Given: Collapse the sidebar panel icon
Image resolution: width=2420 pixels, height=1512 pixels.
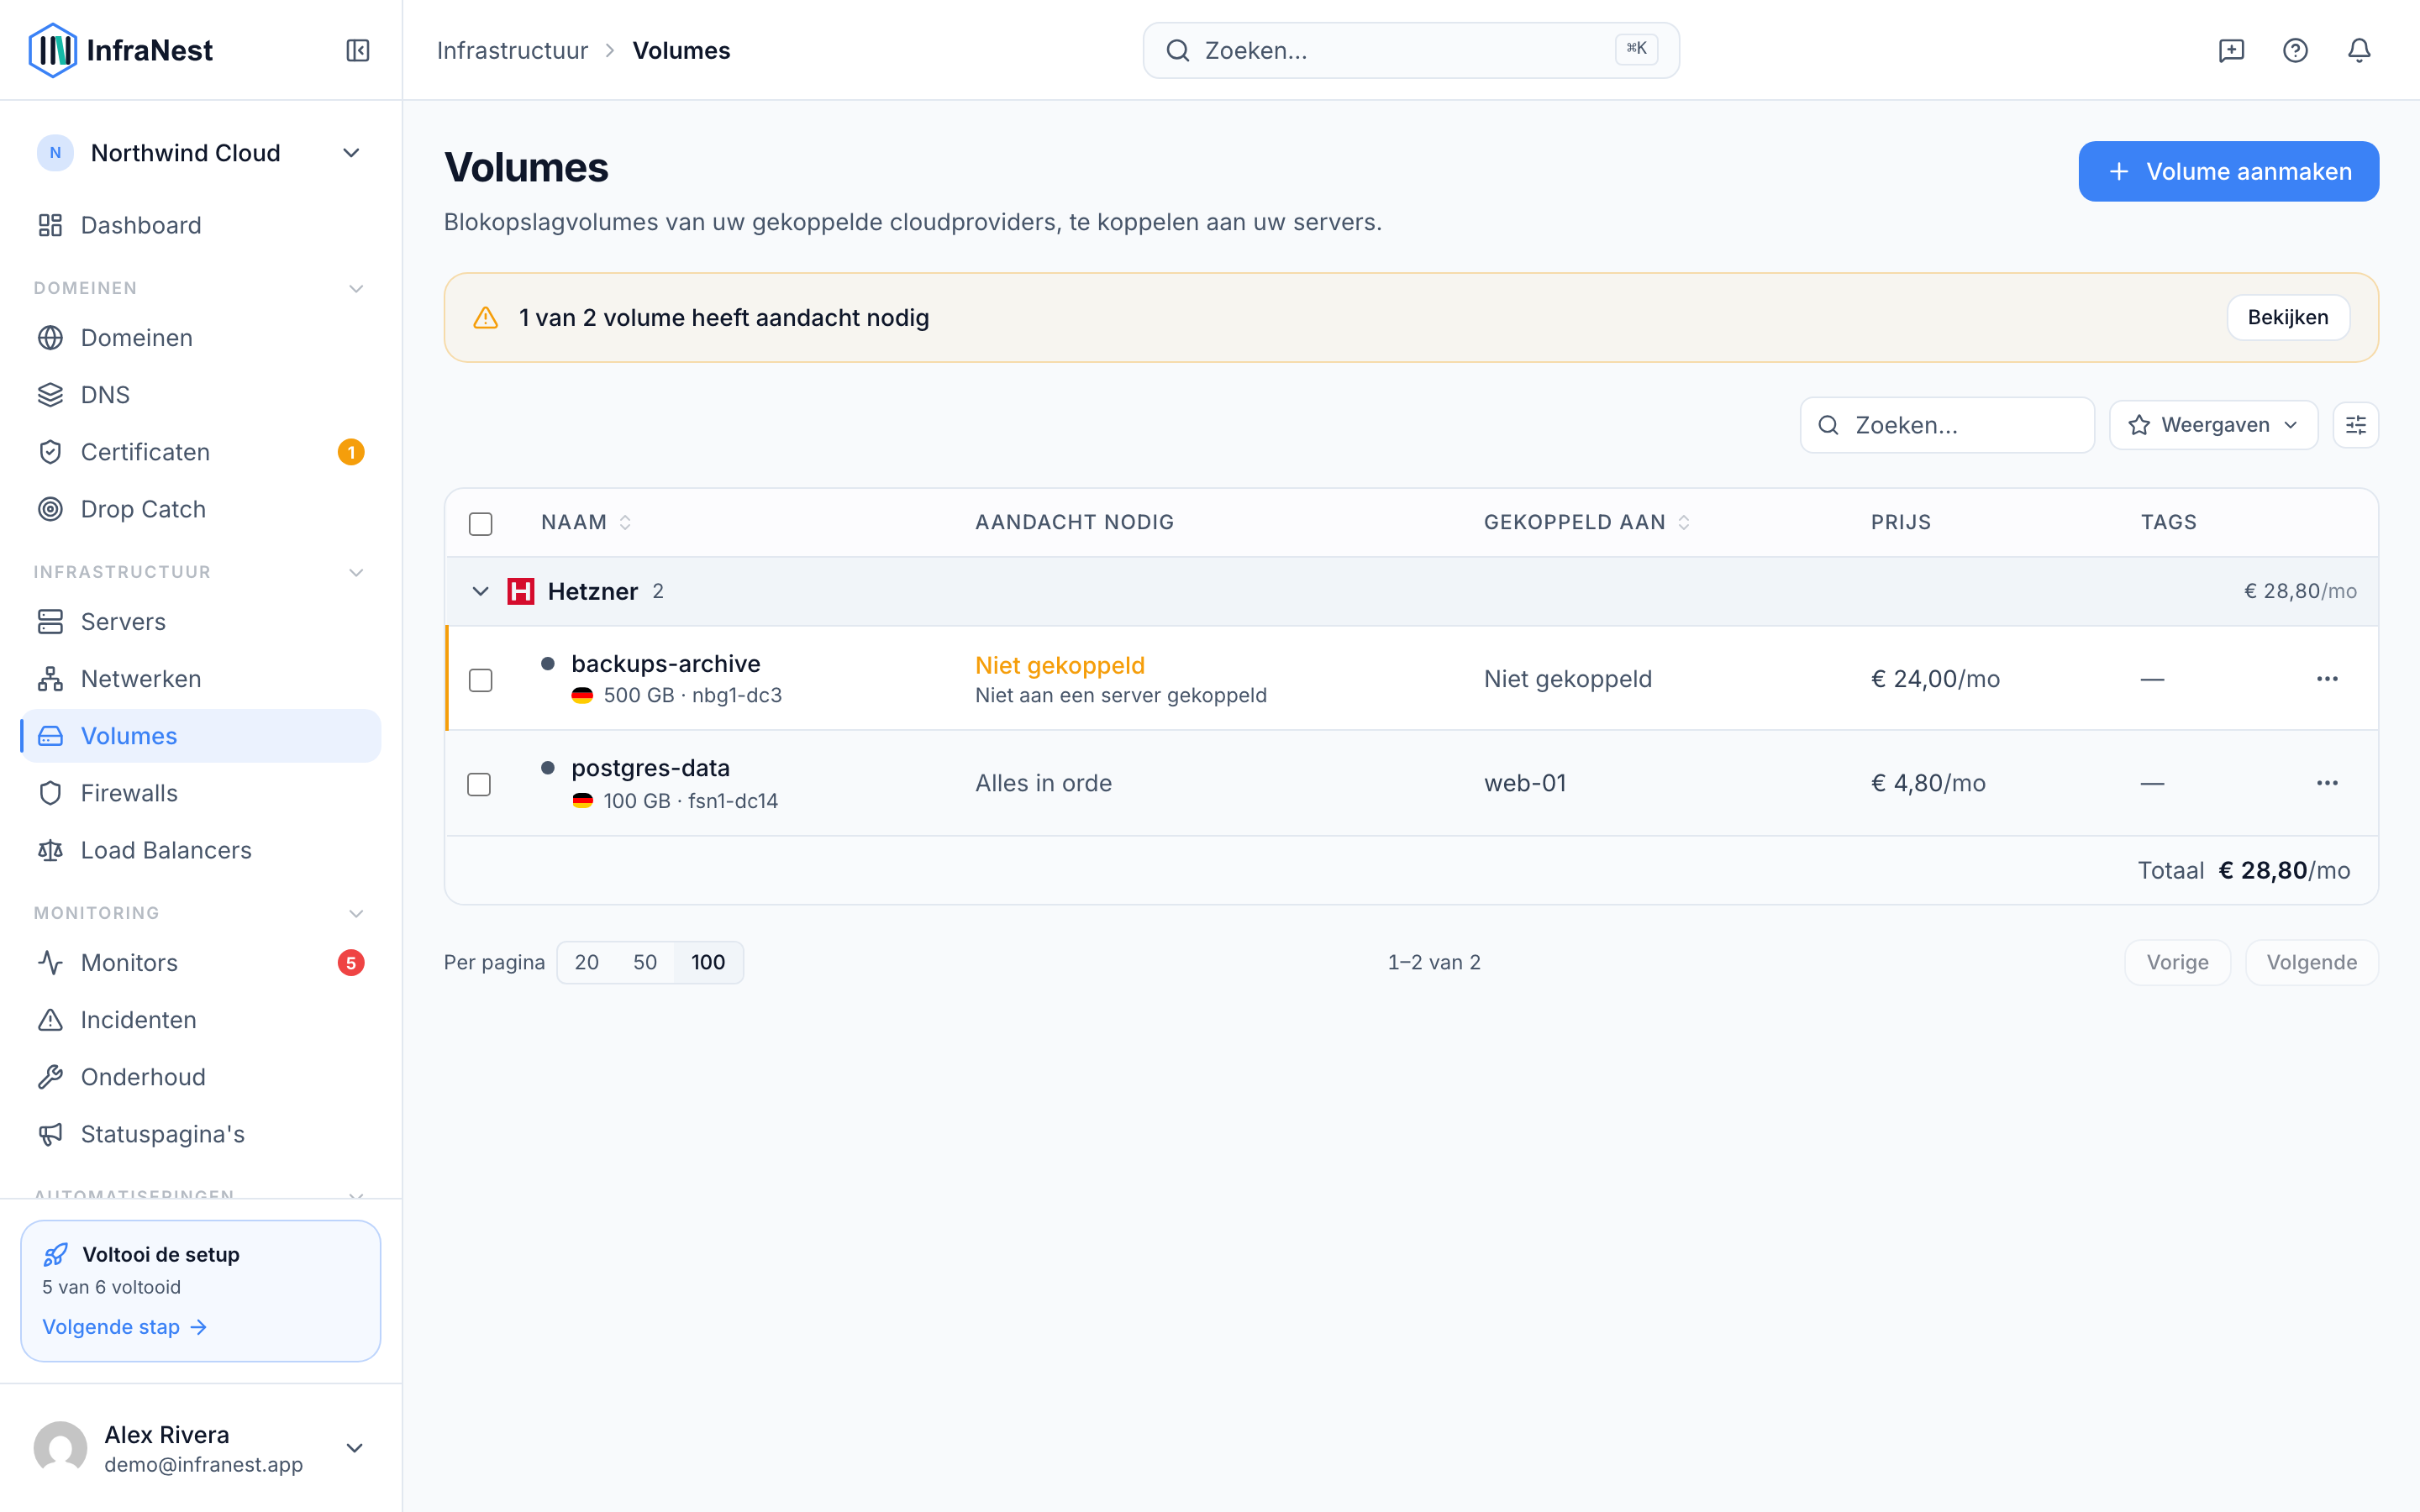Looking at the screenshot, I should [357, 50].
